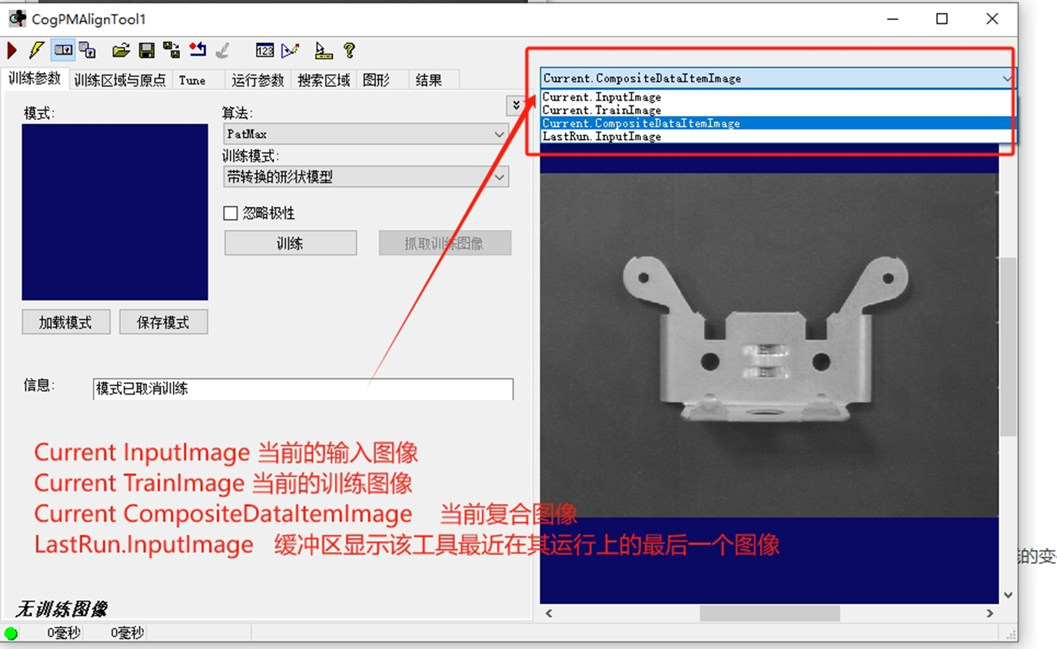Image resolution: width=1057 pixels, height=649 pixels.
Task: Open the floating image window icon
Action: click(88, 51)
